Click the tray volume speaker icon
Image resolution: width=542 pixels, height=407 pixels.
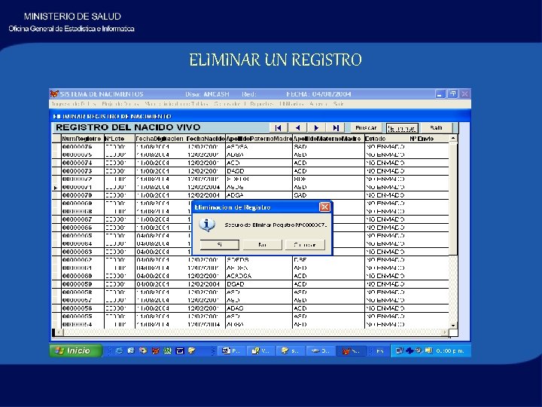coord(419,350)
